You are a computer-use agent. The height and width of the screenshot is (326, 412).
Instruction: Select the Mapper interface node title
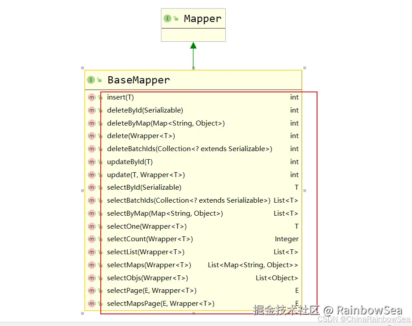tap(202, 19)
